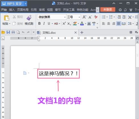Click the Superscript X² icon

pyautogui.click(x=64, y=24)
